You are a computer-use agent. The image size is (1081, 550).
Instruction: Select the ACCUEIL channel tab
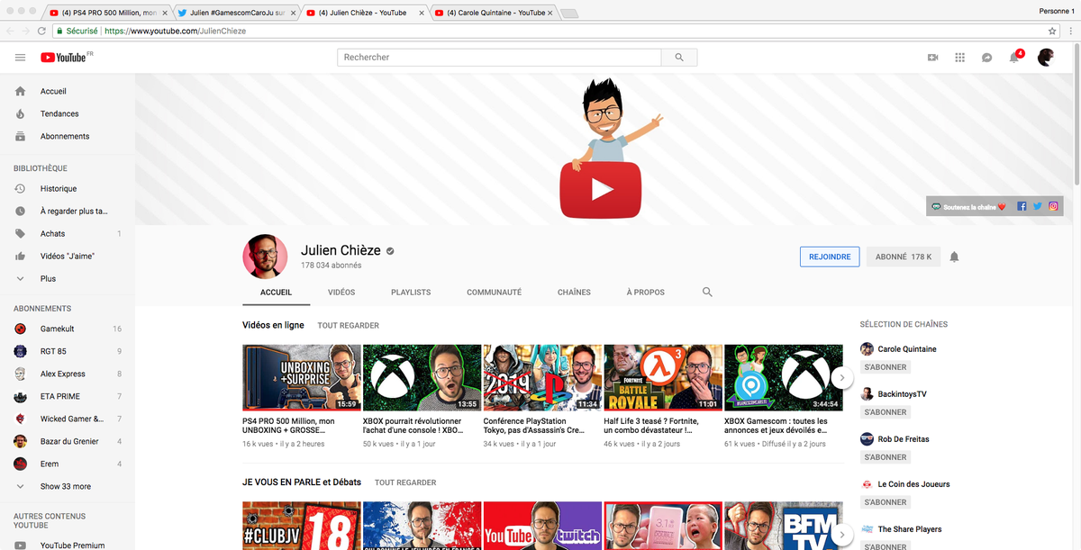coord(276,293)
